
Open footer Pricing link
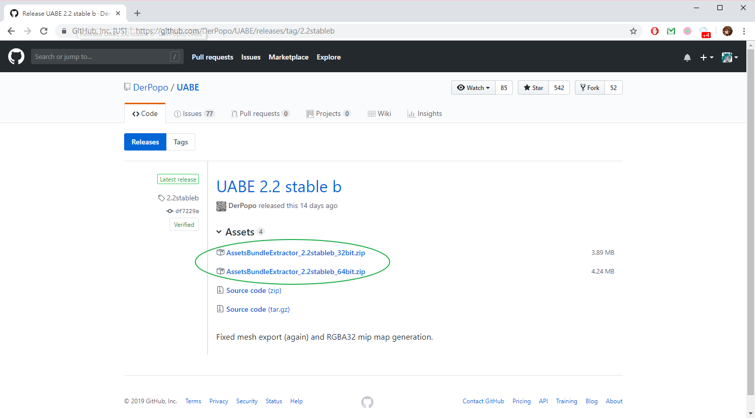pyautogui.click(x=521, y=401)
